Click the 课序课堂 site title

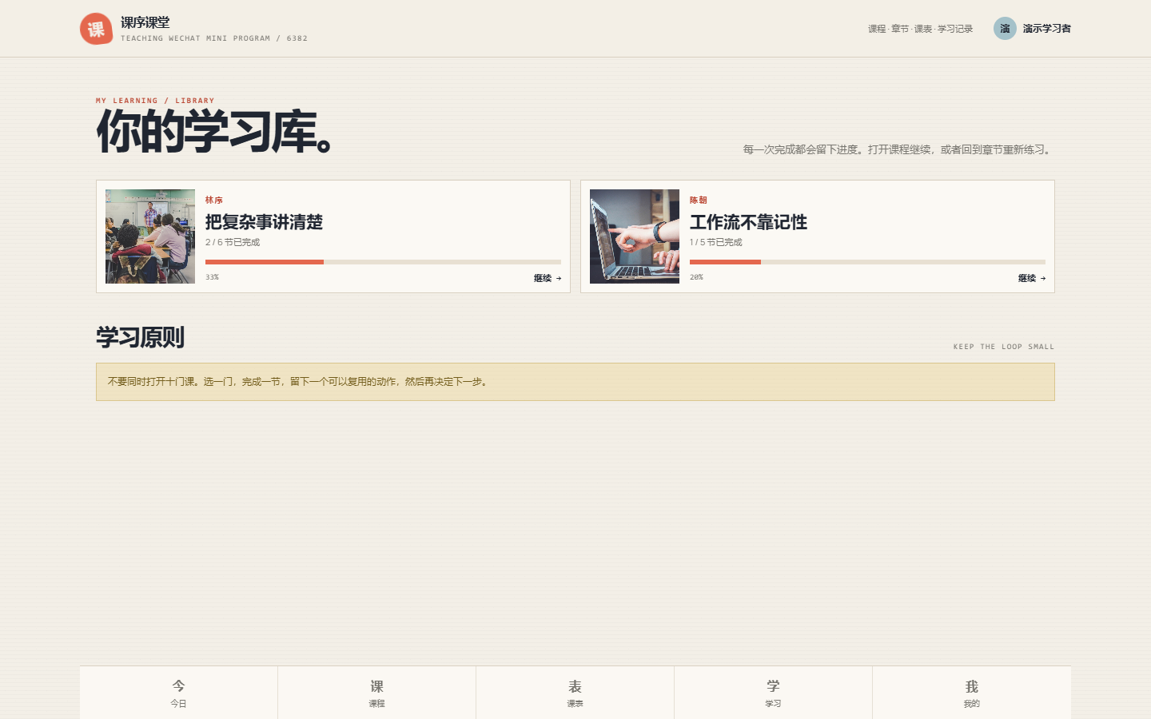pyautogui.click(x=145, y=22)
